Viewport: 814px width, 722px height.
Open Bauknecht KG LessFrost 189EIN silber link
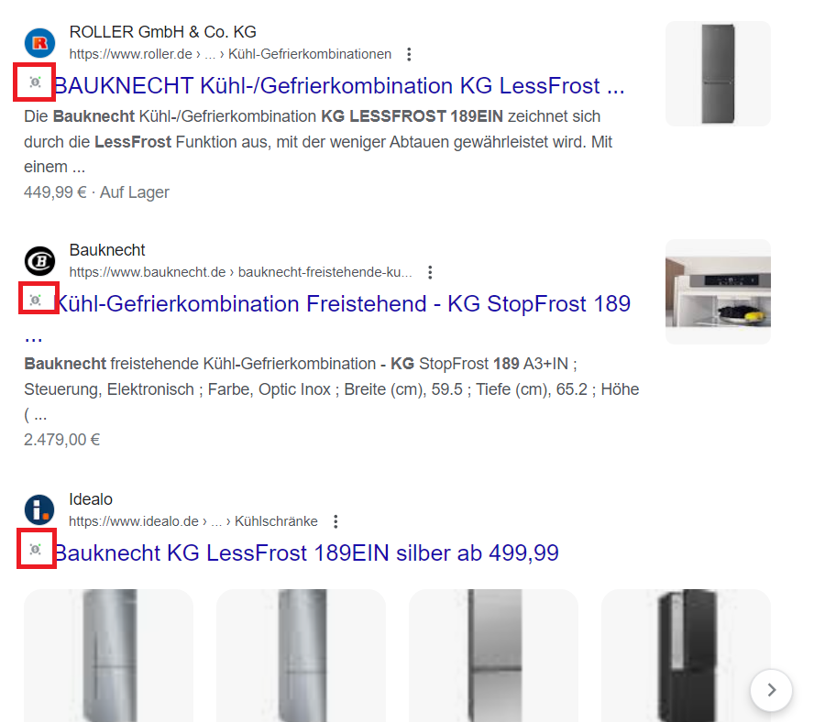coord(306,552)
